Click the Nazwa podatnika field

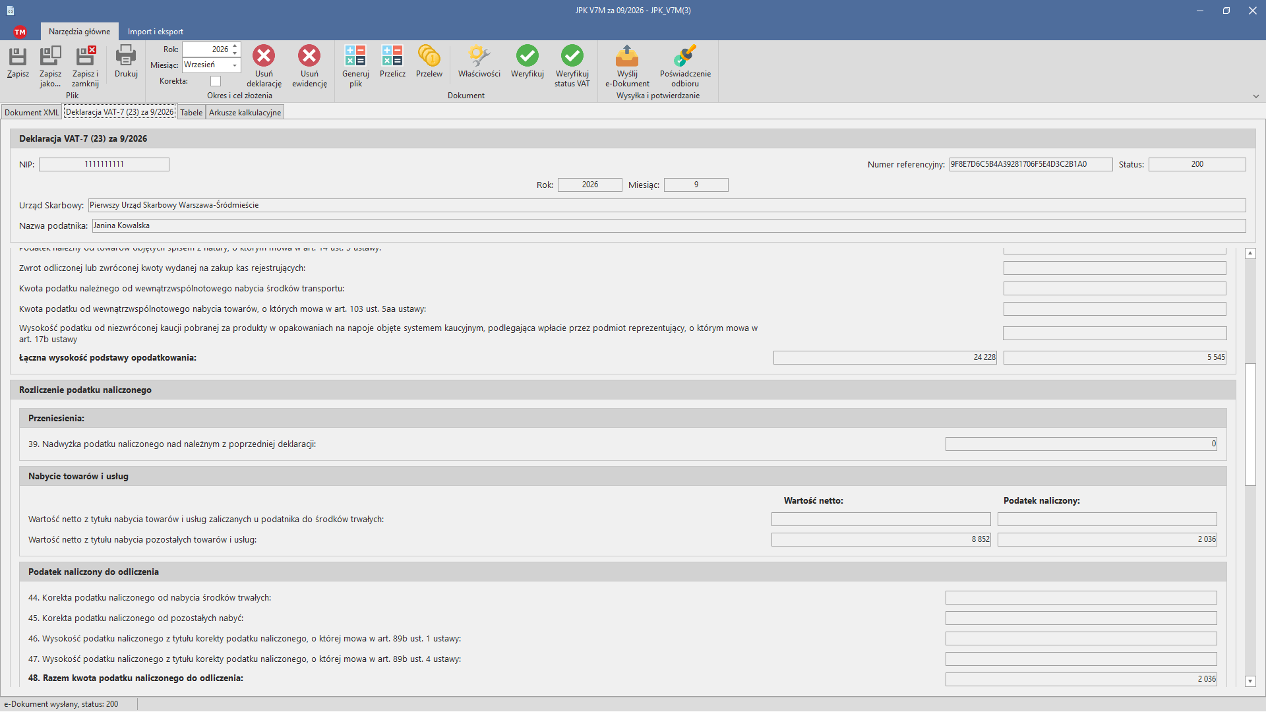click(669, 225)
